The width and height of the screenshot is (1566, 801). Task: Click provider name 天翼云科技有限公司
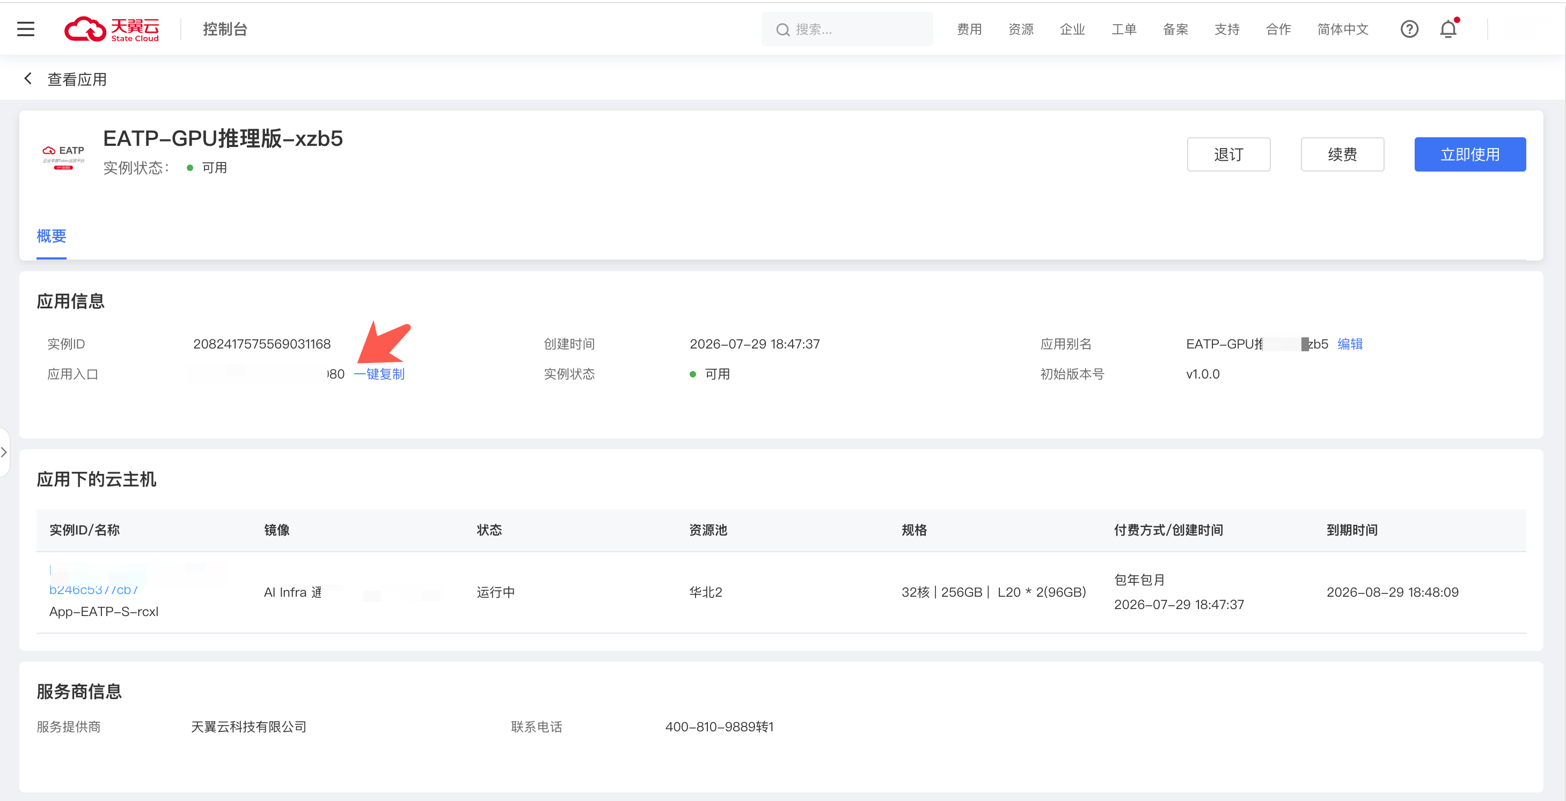coord(248,727)
